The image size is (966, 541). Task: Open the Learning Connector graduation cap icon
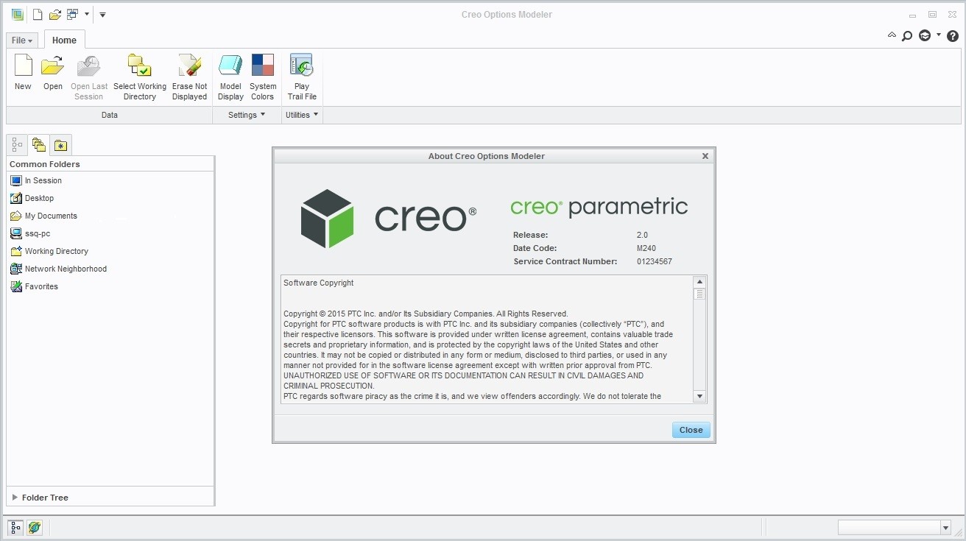(x=925, y=35)
